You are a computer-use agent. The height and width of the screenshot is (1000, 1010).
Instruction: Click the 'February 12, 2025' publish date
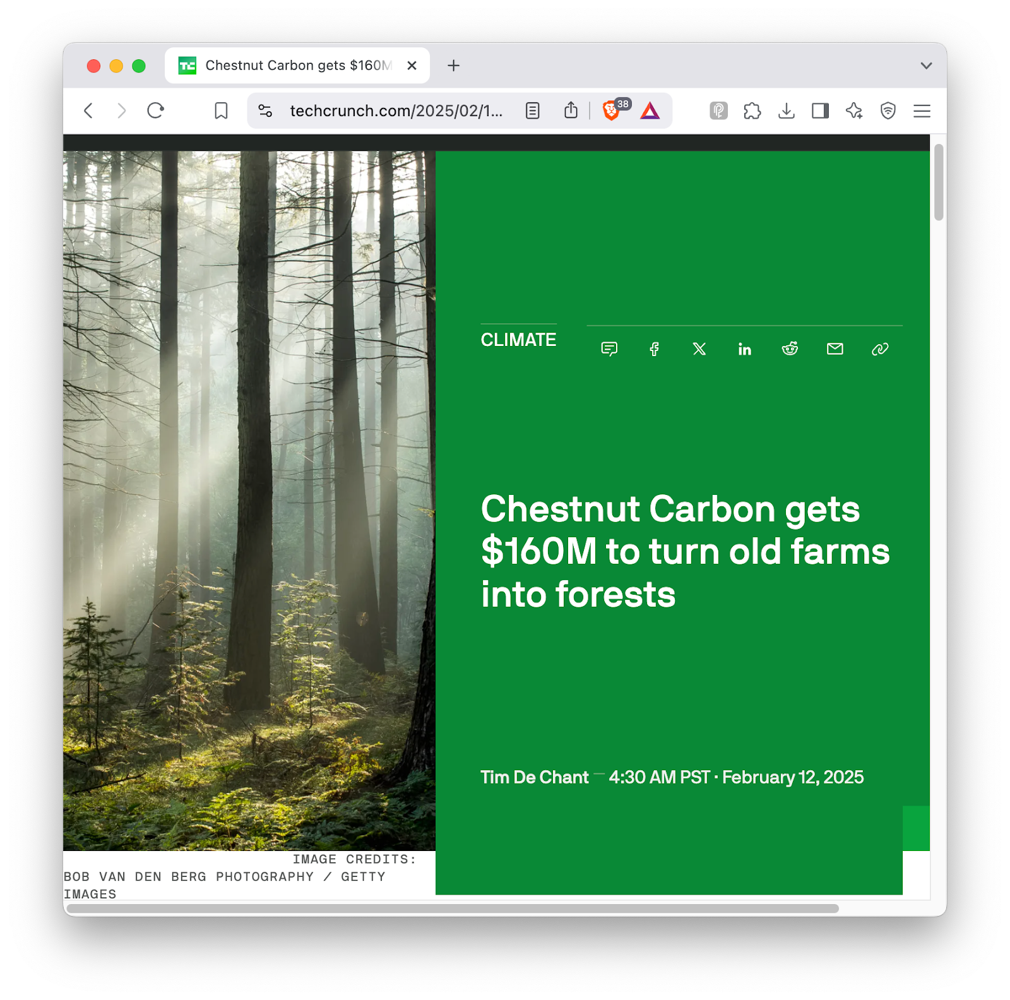click(793, 777)
